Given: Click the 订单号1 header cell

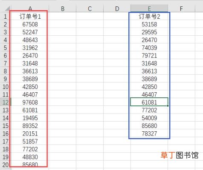Looking at the screenshot, I should tap(30, 17).
